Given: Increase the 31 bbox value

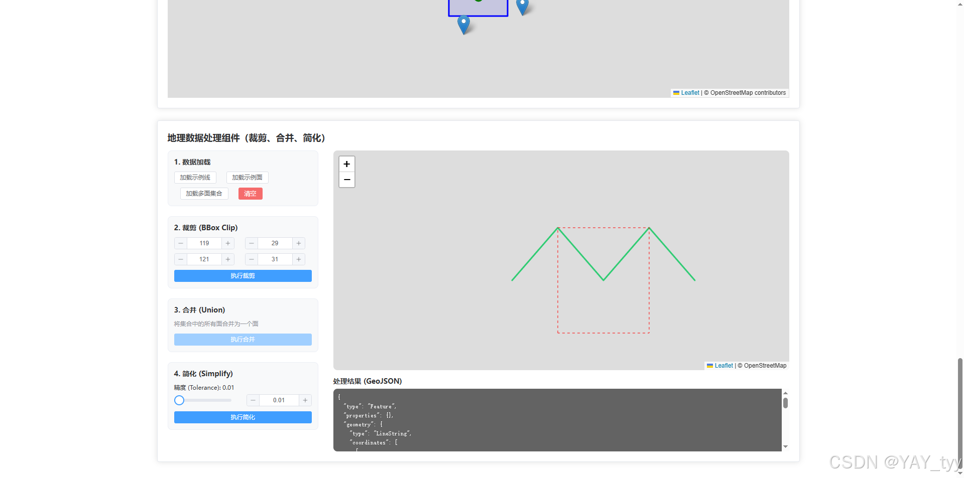Looking at the screenshot, I should point(299,259).
